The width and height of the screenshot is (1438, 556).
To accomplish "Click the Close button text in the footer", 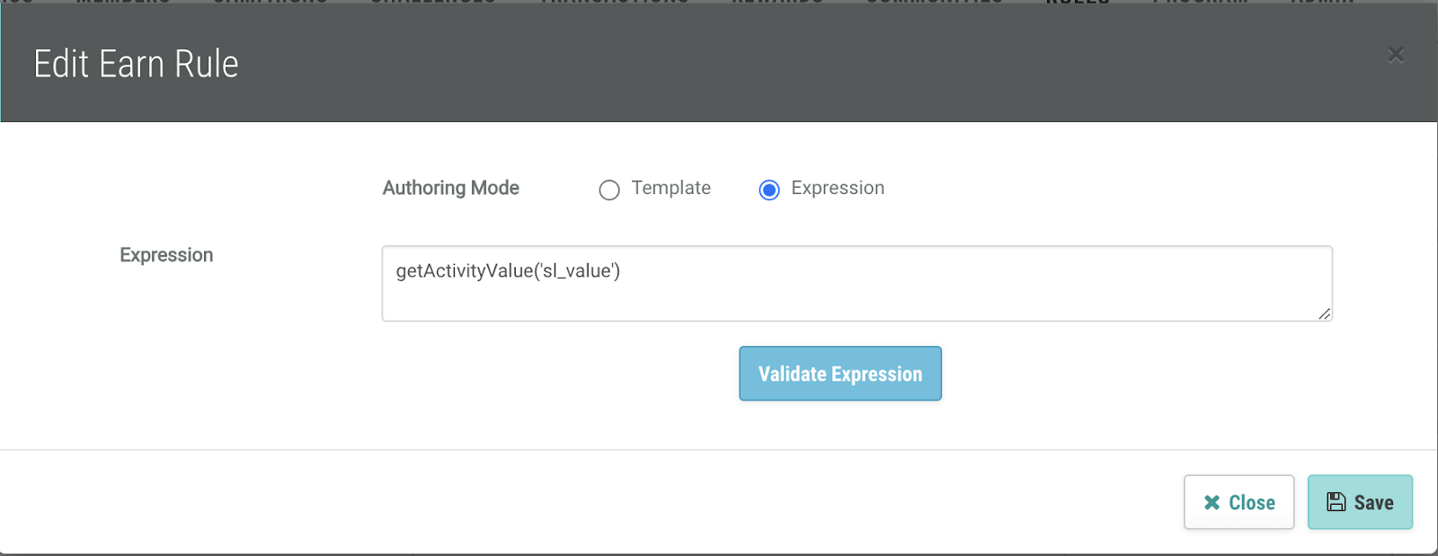I will pos(1252,503).
